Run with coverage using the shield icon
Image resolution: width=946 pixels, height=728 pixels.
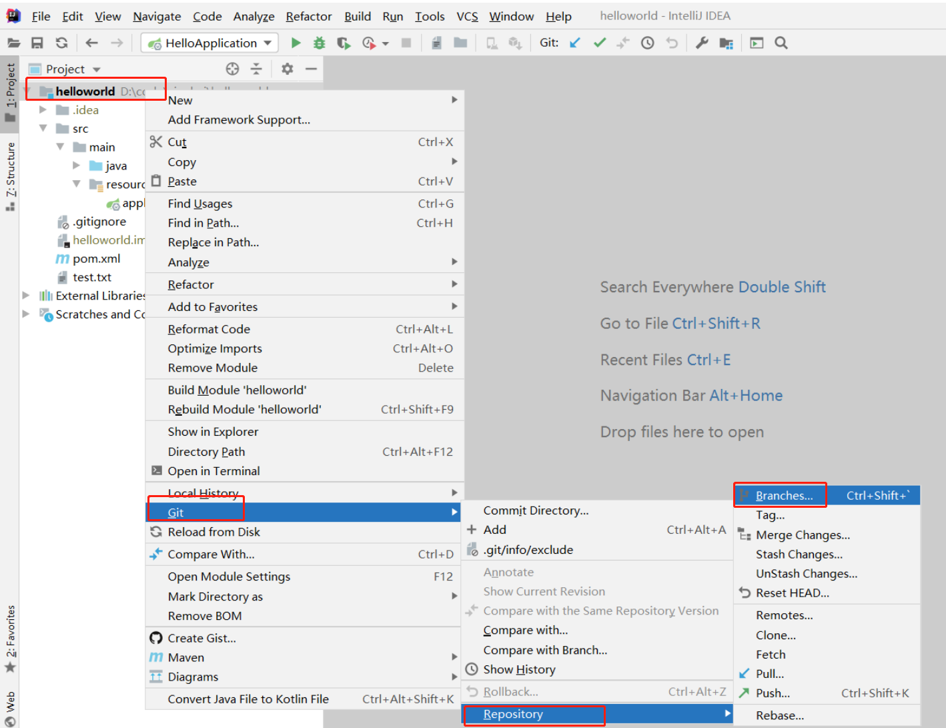pos(344,43)
